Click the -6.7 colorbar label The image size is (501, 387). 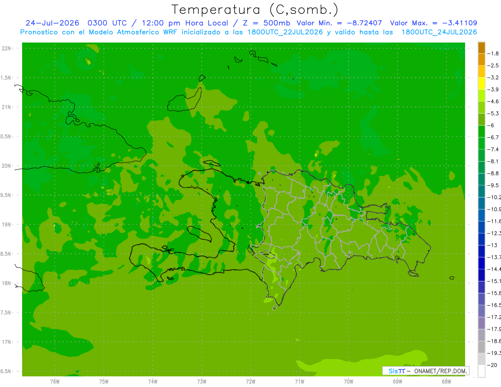coord(493,137)
